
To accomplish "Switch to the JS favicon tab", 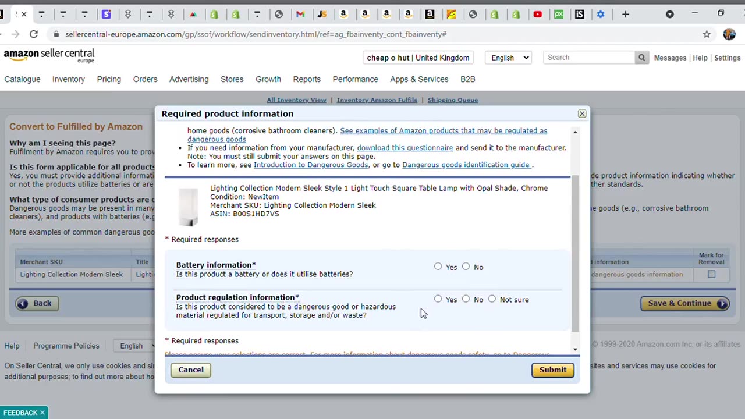I will click(x=322, y=14).
